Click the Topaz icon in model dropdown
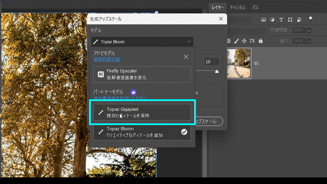327x184 pixels. click(x=96, y=42)
